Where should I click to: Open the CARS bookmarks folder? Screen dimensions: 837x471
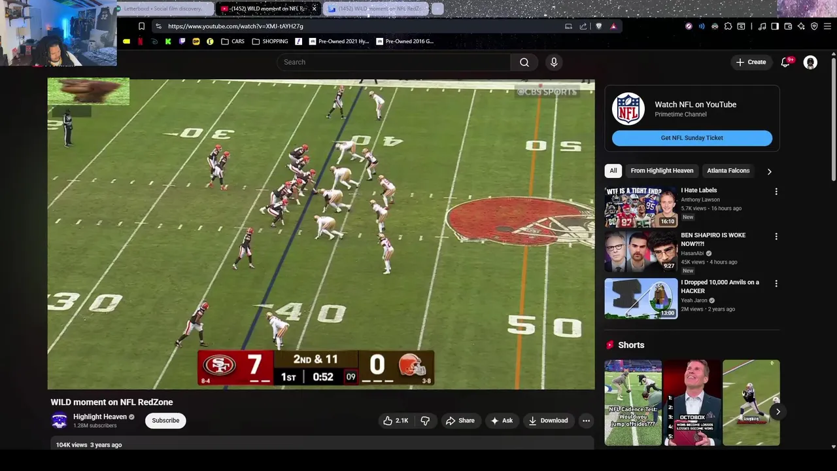(x=233, y=41)
